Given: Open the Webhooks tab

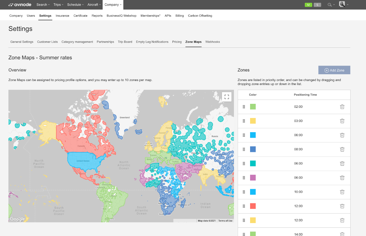Looking at the screenshot, I should (213, 42).
